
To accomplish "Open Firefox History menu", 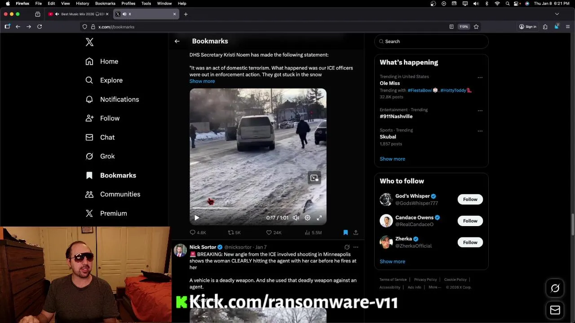I will coord(82,4).
